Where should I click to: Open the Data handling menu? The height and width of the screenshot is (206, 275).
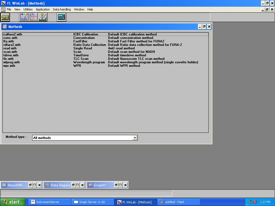point(61,9)
